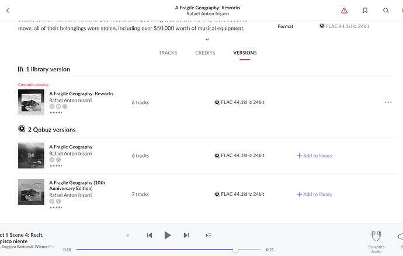This screenshot has height=256, width=403.
Task: Open search with the magnifier icon
Action: 385,11
